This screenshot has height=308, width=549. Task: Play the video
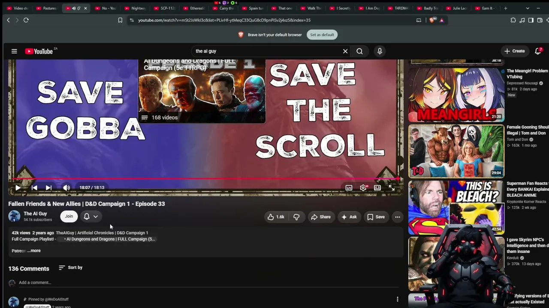pyautogui.click(x=18, y=188)
